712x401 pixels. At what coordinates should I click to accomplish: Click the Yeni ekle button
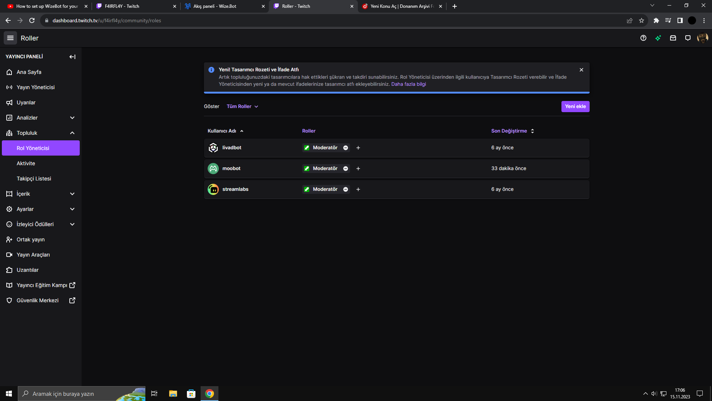[576, 107]
